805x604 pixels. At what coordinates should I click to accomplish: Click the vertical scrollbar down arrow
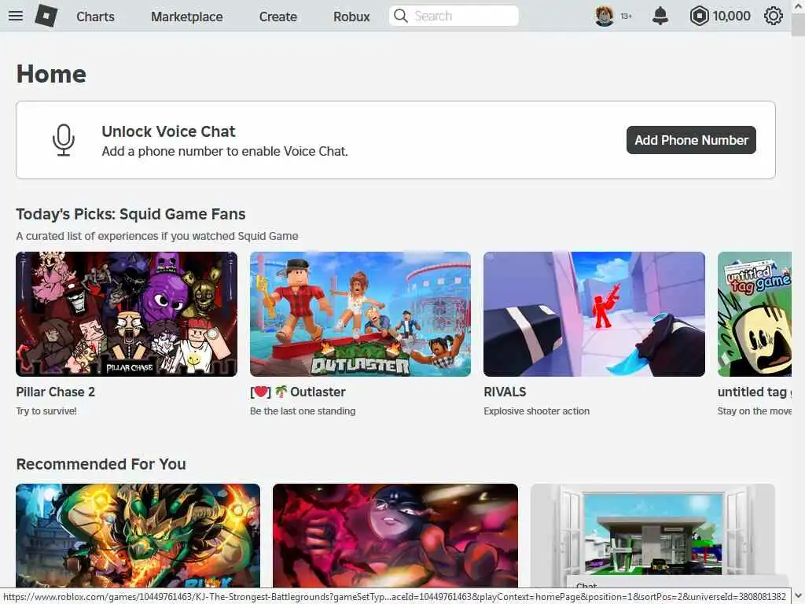799,596
